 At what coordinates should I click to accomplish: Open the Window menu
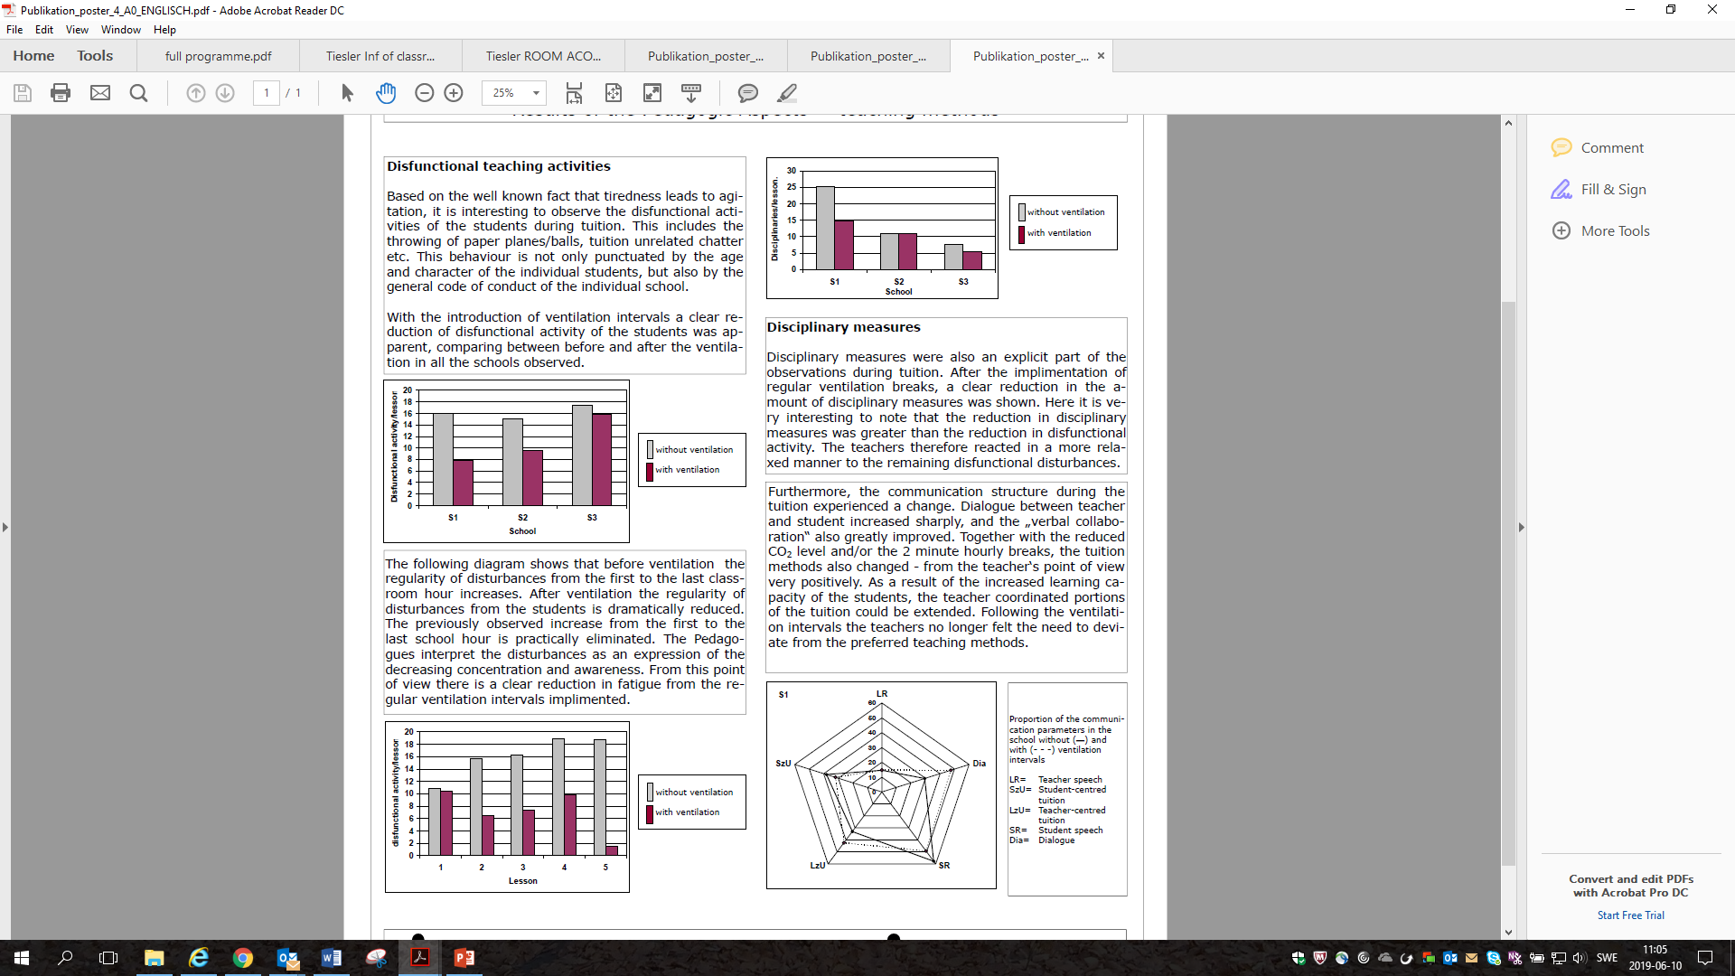[x=121, y=30]
